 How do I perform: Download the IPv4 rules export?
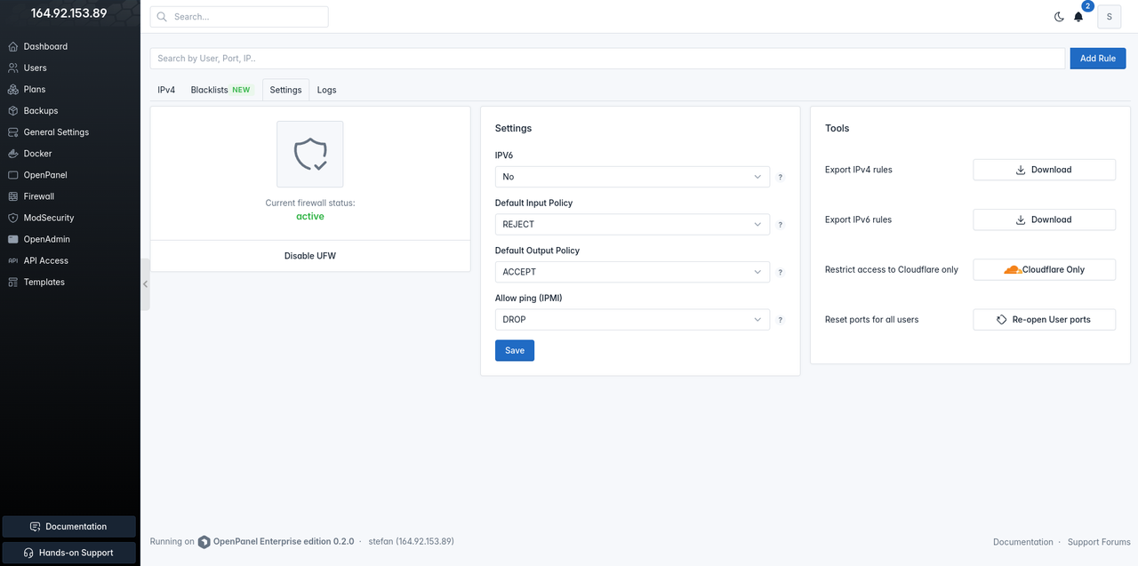coord(1044,170)
